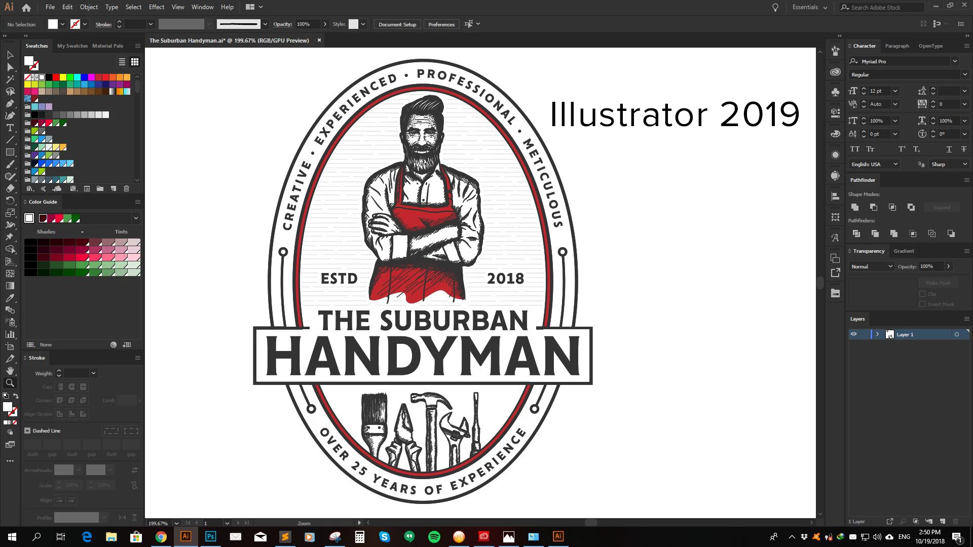
Task: Enable the Dashed Line checkbox
Action: pos(28,431)
